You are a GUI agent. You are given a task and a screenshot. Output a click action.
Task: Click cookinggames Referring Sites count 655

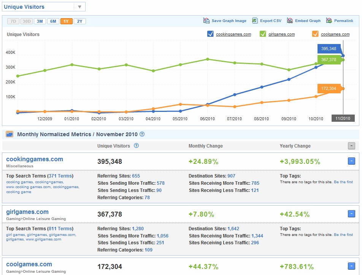coord(136,176)
